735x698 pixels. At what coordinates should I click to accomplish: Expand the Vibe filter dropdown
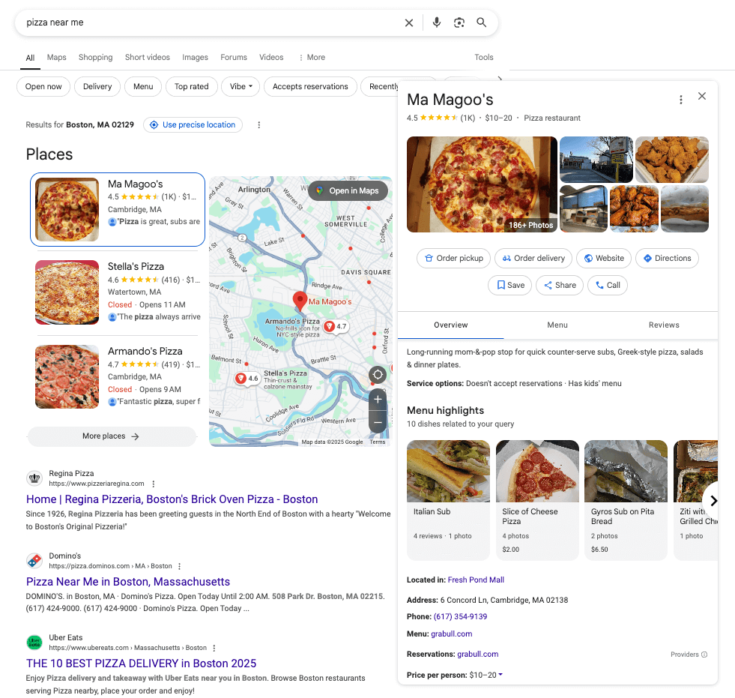point(241,87)
